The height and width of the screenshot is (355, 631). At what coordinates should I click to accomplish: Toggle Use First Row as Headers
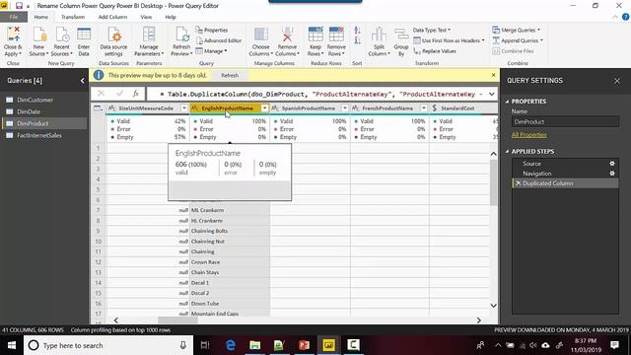pos(449,40)
